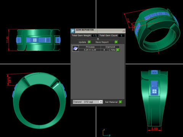Click the Total Gem Weight value 1.72

[x=95, y=35]
